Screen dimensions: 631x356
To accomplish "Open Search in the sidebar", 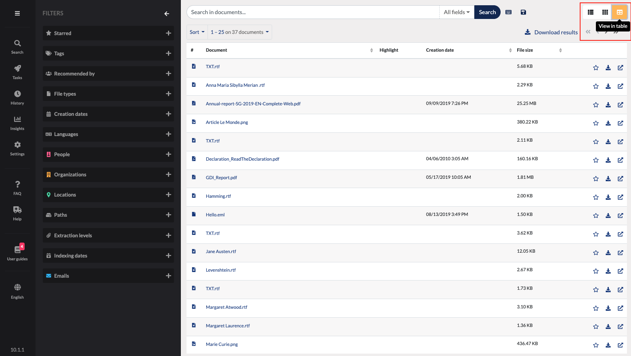I will [x=17, y=47].
